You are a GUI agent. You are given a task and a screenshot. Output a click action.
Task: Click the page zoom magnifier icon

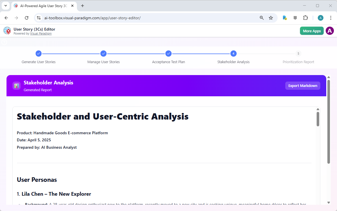262,18
